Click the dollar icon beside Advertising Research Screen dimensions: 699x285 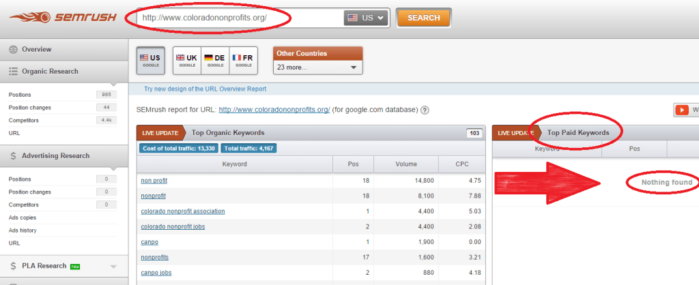[14, 156]
